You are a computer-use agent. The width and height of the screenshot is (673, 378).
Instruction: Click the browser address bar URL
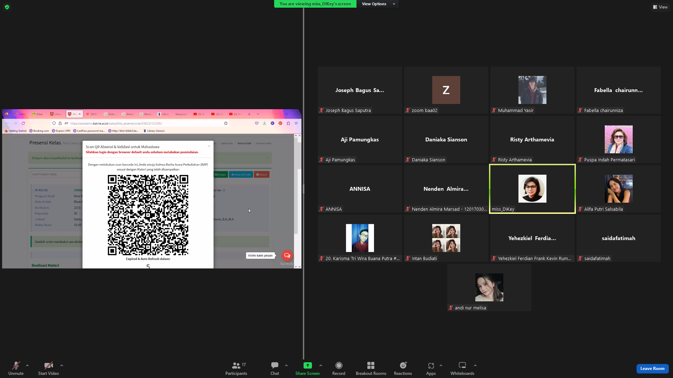tap(116, 123)
